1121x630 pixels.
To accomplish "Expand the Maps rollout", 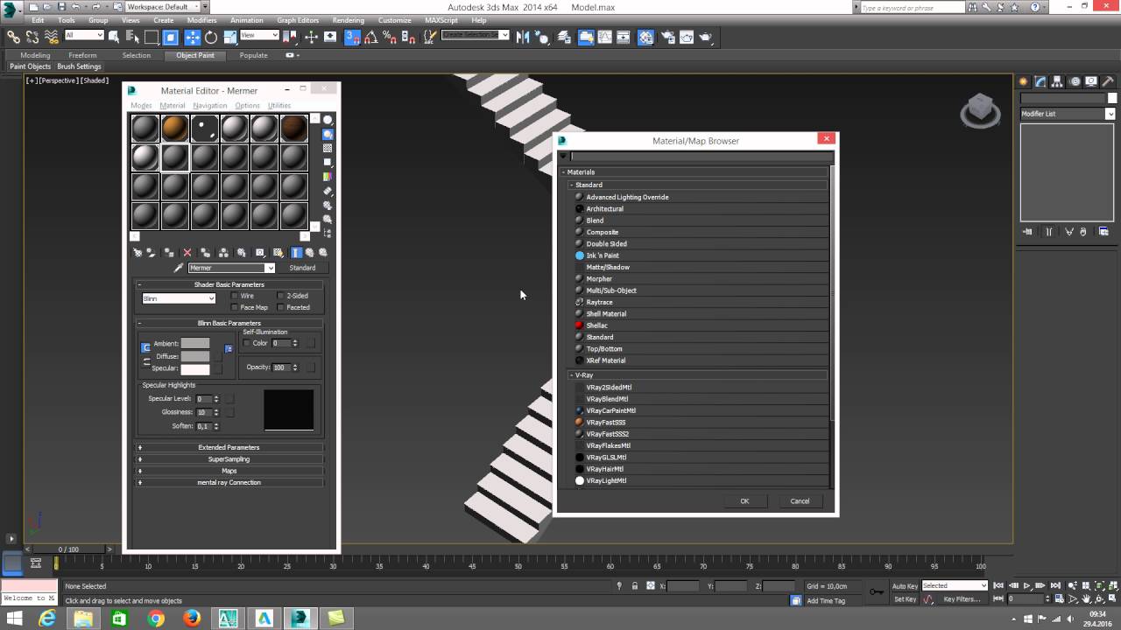I will coord(229,471).
